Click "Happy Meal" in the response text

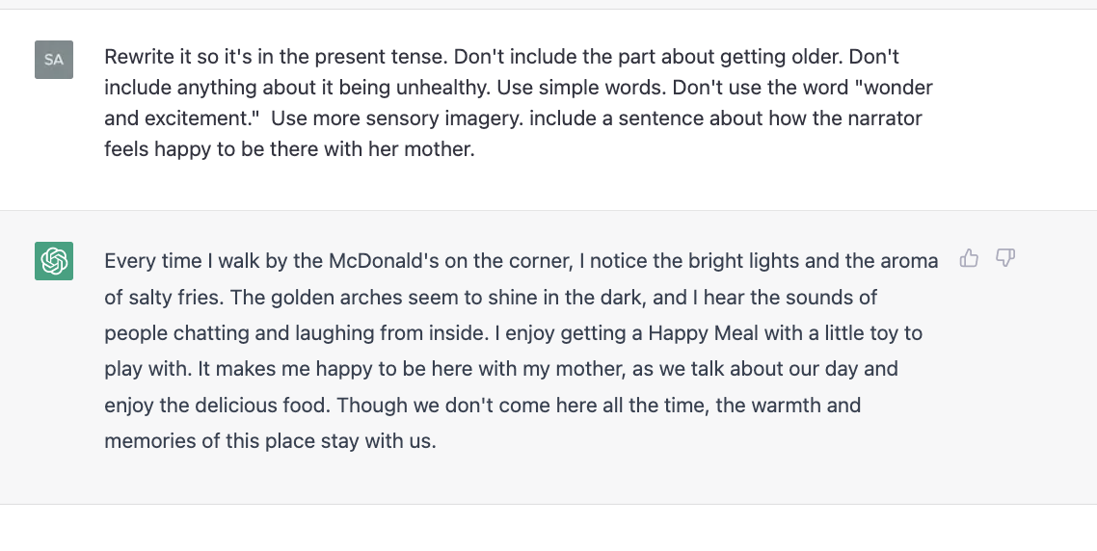[x=703, y=333]
